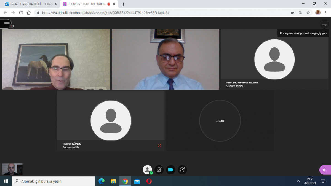
Task: Click the eu.bbcollab.com address bar
Action: 163,13
